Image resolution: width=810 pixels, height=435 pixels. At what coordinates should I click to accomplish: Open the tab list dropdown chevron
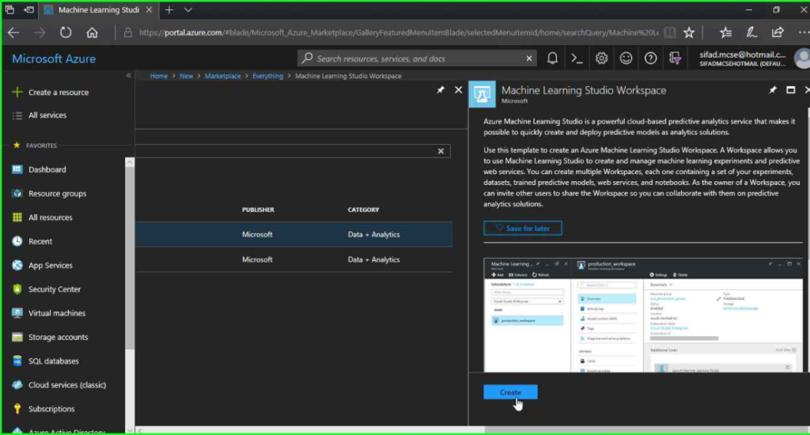(188, 9)
